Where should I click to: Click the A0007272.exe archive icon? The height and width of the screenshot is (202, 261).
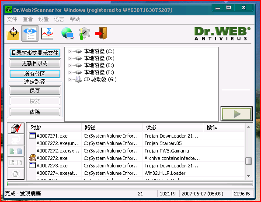tap(32, 158)
